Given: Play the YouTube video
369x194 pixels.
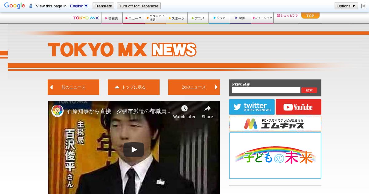Looking at the screenshot, I should pos(134,150).
